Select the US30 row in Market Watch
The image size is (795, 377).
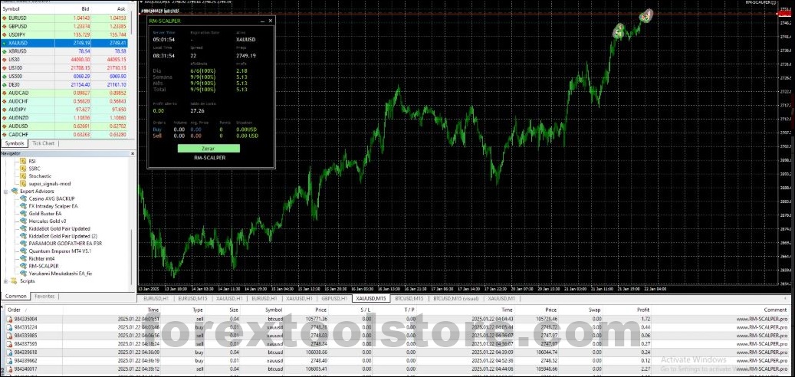point(64,59)
